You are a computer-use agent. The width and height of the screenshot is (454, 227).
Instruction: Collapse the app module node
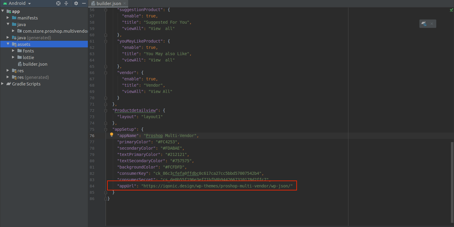tap(3, 11)
